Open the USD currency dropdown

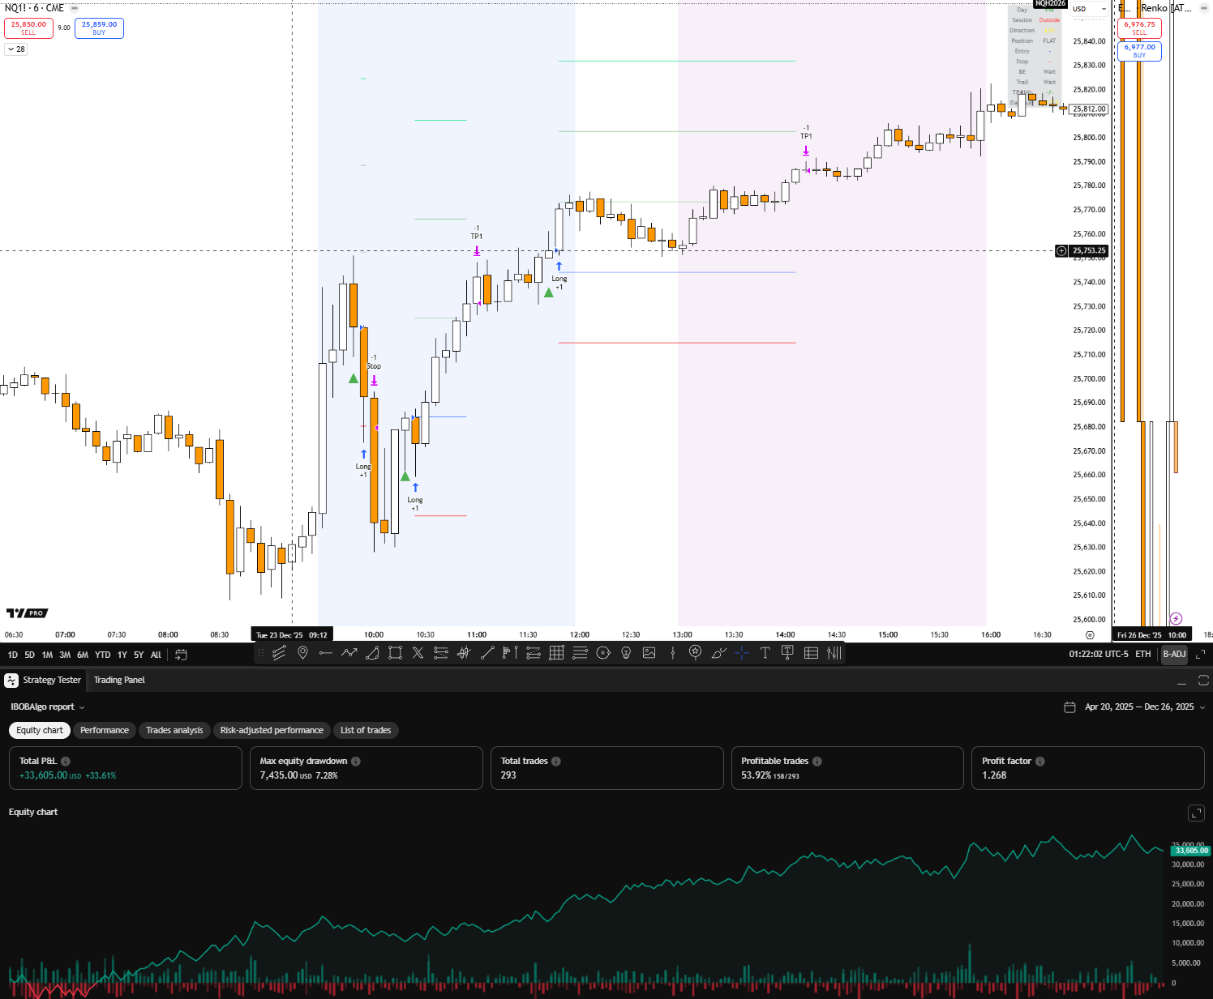(1089, 9)
